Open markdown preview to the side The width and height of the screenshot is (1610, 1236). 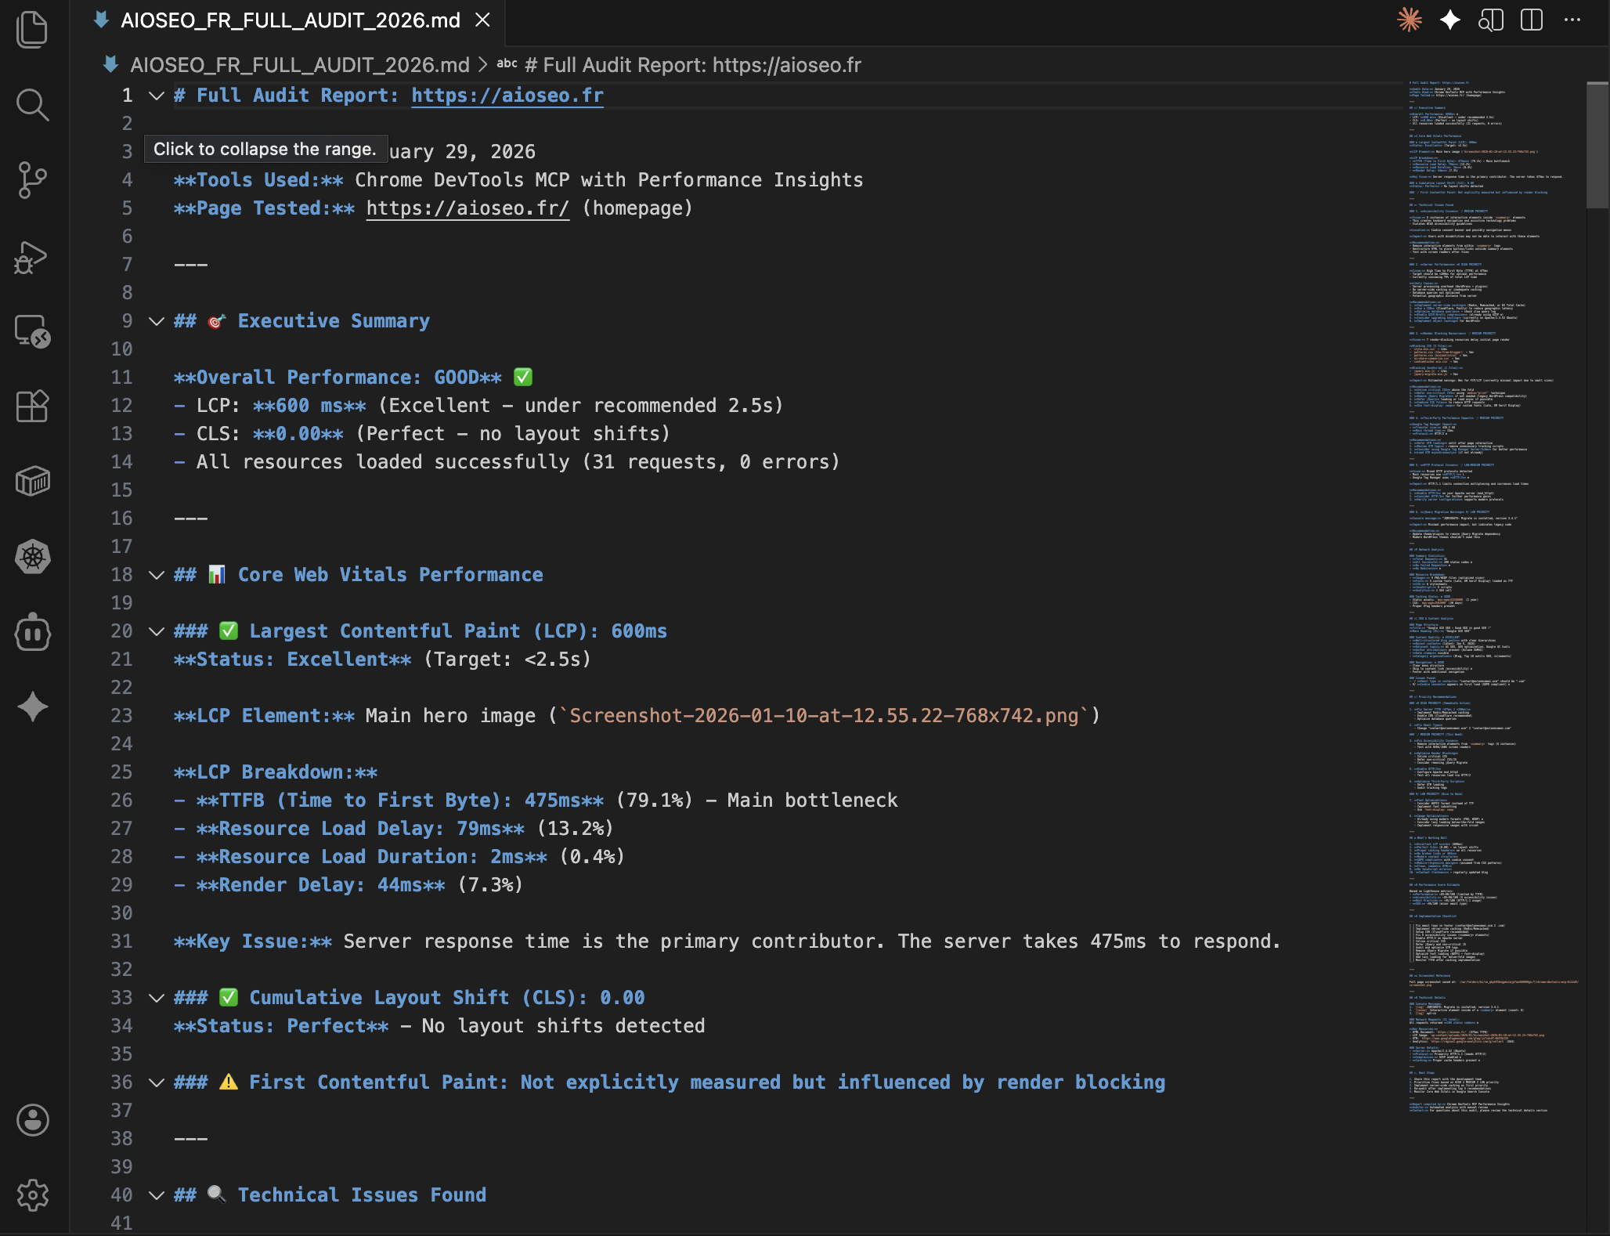click(x=1490, y=20)
